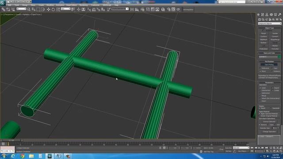Open the Edit menu
The width and height of the screenshot is (283, 159).
[10, 5]
